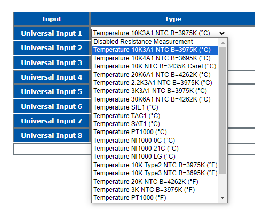Click the scrollbar up arrow in dropdown list

(222, 43)
